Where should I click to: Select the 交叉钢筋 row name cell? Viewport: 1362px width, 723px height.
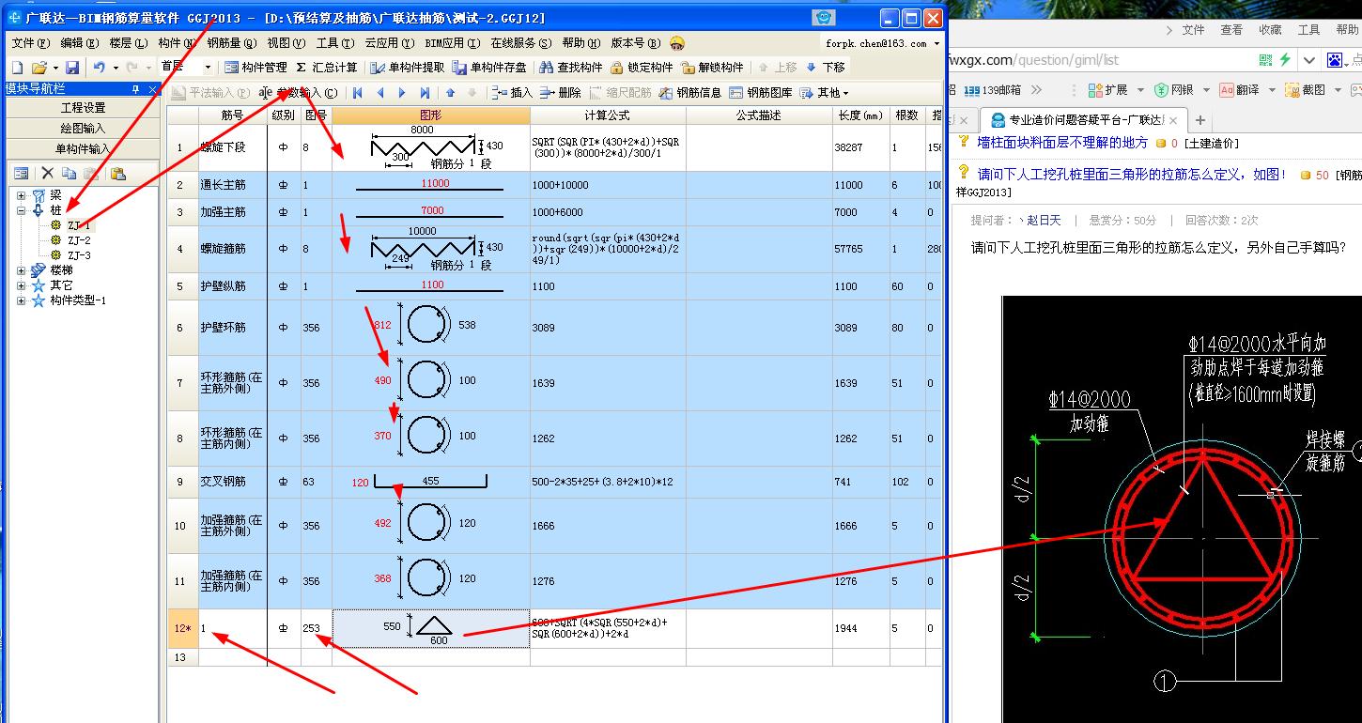[232, 482]
